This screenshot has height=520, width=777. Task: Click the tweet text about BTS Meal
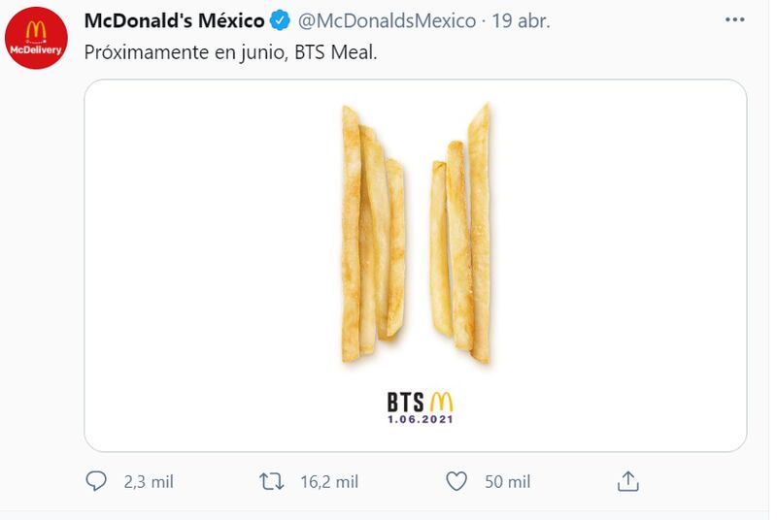click(x=230, y=52)
